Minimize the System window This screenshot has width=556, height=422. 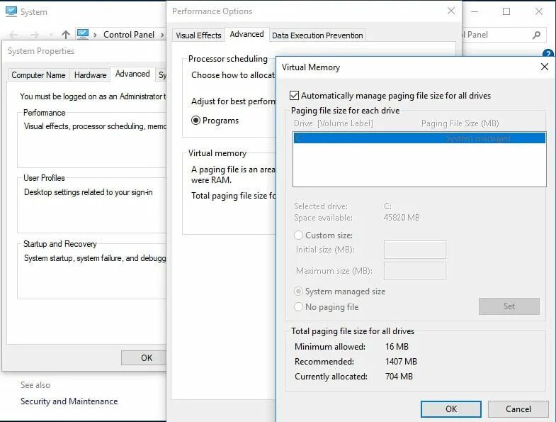point(475,12)
